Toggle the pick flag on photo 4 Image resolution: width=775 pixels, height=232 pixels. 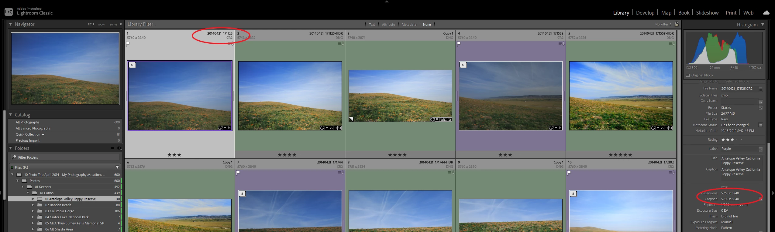coord(459,44)
